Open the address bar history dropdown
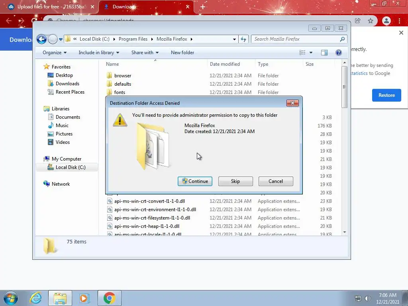 pyautogui.click(x=234, y=39)
